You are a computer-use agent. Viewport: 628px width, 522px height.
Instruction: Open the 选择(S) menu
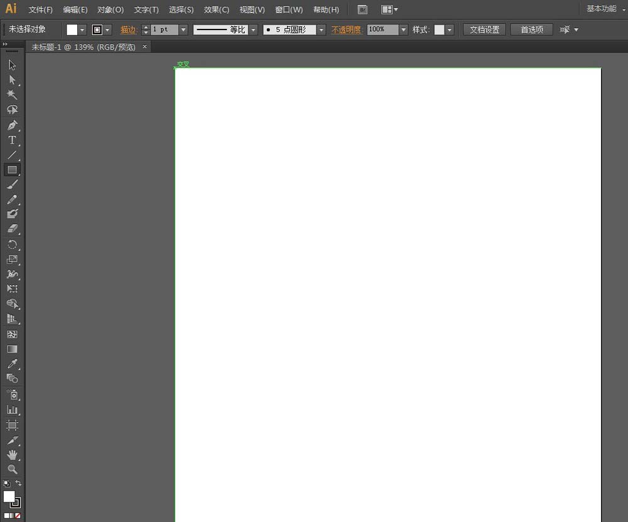181,9
